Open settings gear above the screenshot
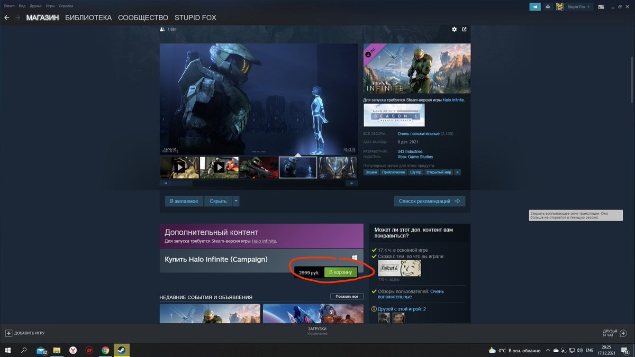 (x=454, y=29)
